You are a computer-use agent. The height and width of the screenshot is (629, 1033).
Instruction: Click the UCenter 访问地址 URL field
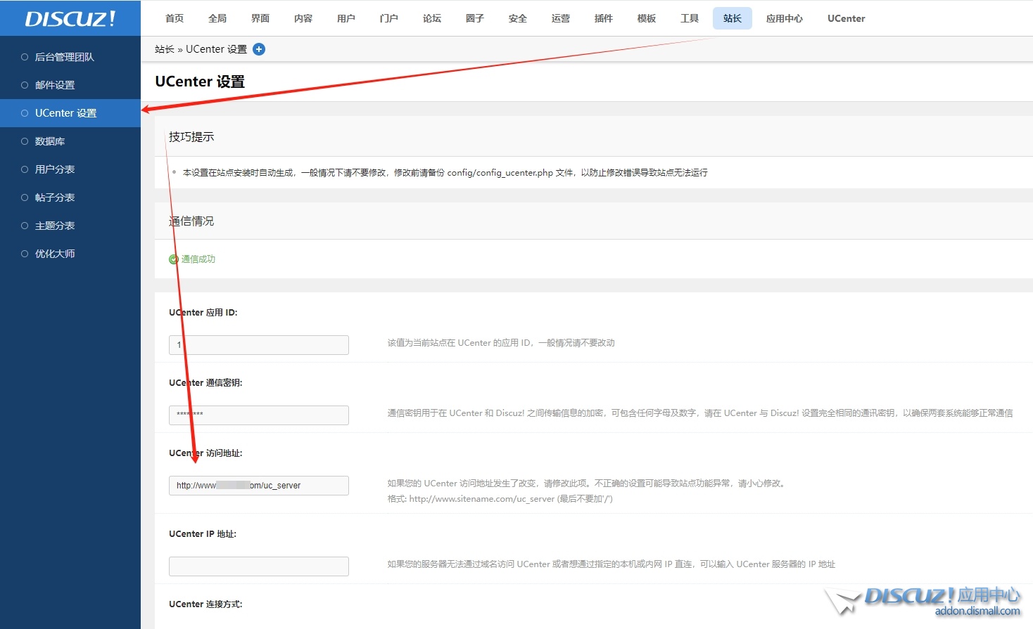pos(259,486)
